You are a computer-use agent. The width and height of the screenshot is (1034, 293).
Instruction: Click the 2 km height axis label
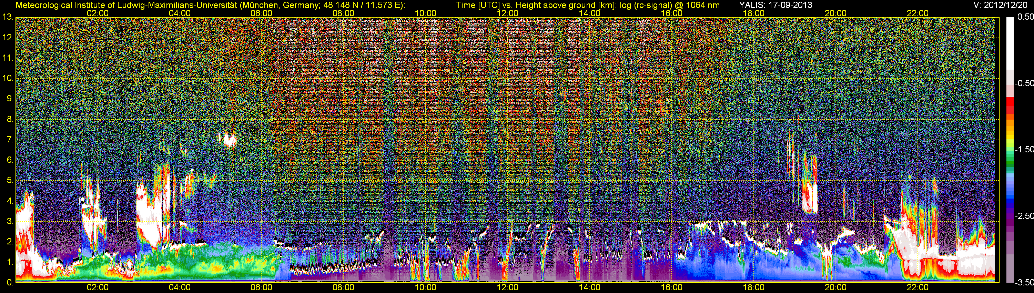(10, 242)
